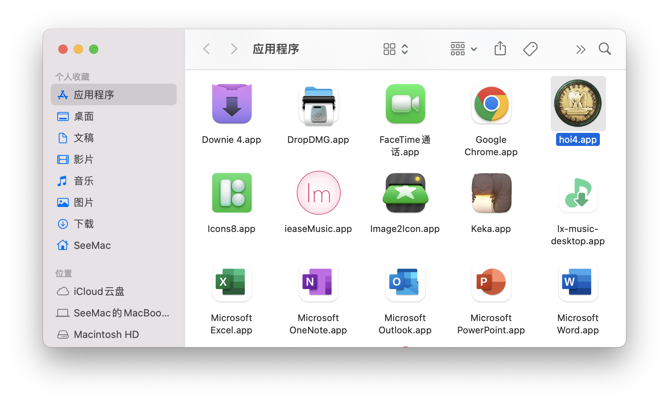Select Macintosh HD in the sidebar
The height and width of the screenshot is (404, 669).
106,334
